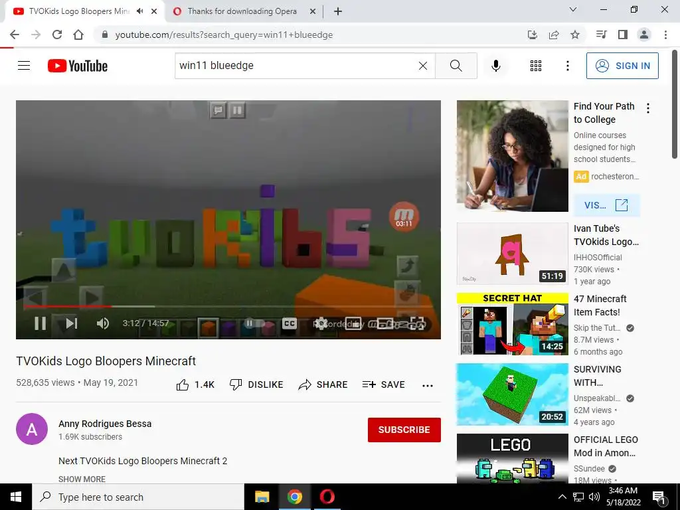The width and height of the screenshot is (680, 510).
Task: Open 47 Minecraft Item Facts thumbnail
Action: tap(512, 324)
